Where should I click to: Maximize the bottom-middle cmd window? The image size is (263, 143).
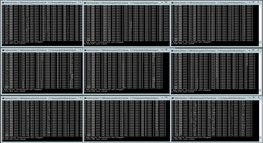(166, 97)
